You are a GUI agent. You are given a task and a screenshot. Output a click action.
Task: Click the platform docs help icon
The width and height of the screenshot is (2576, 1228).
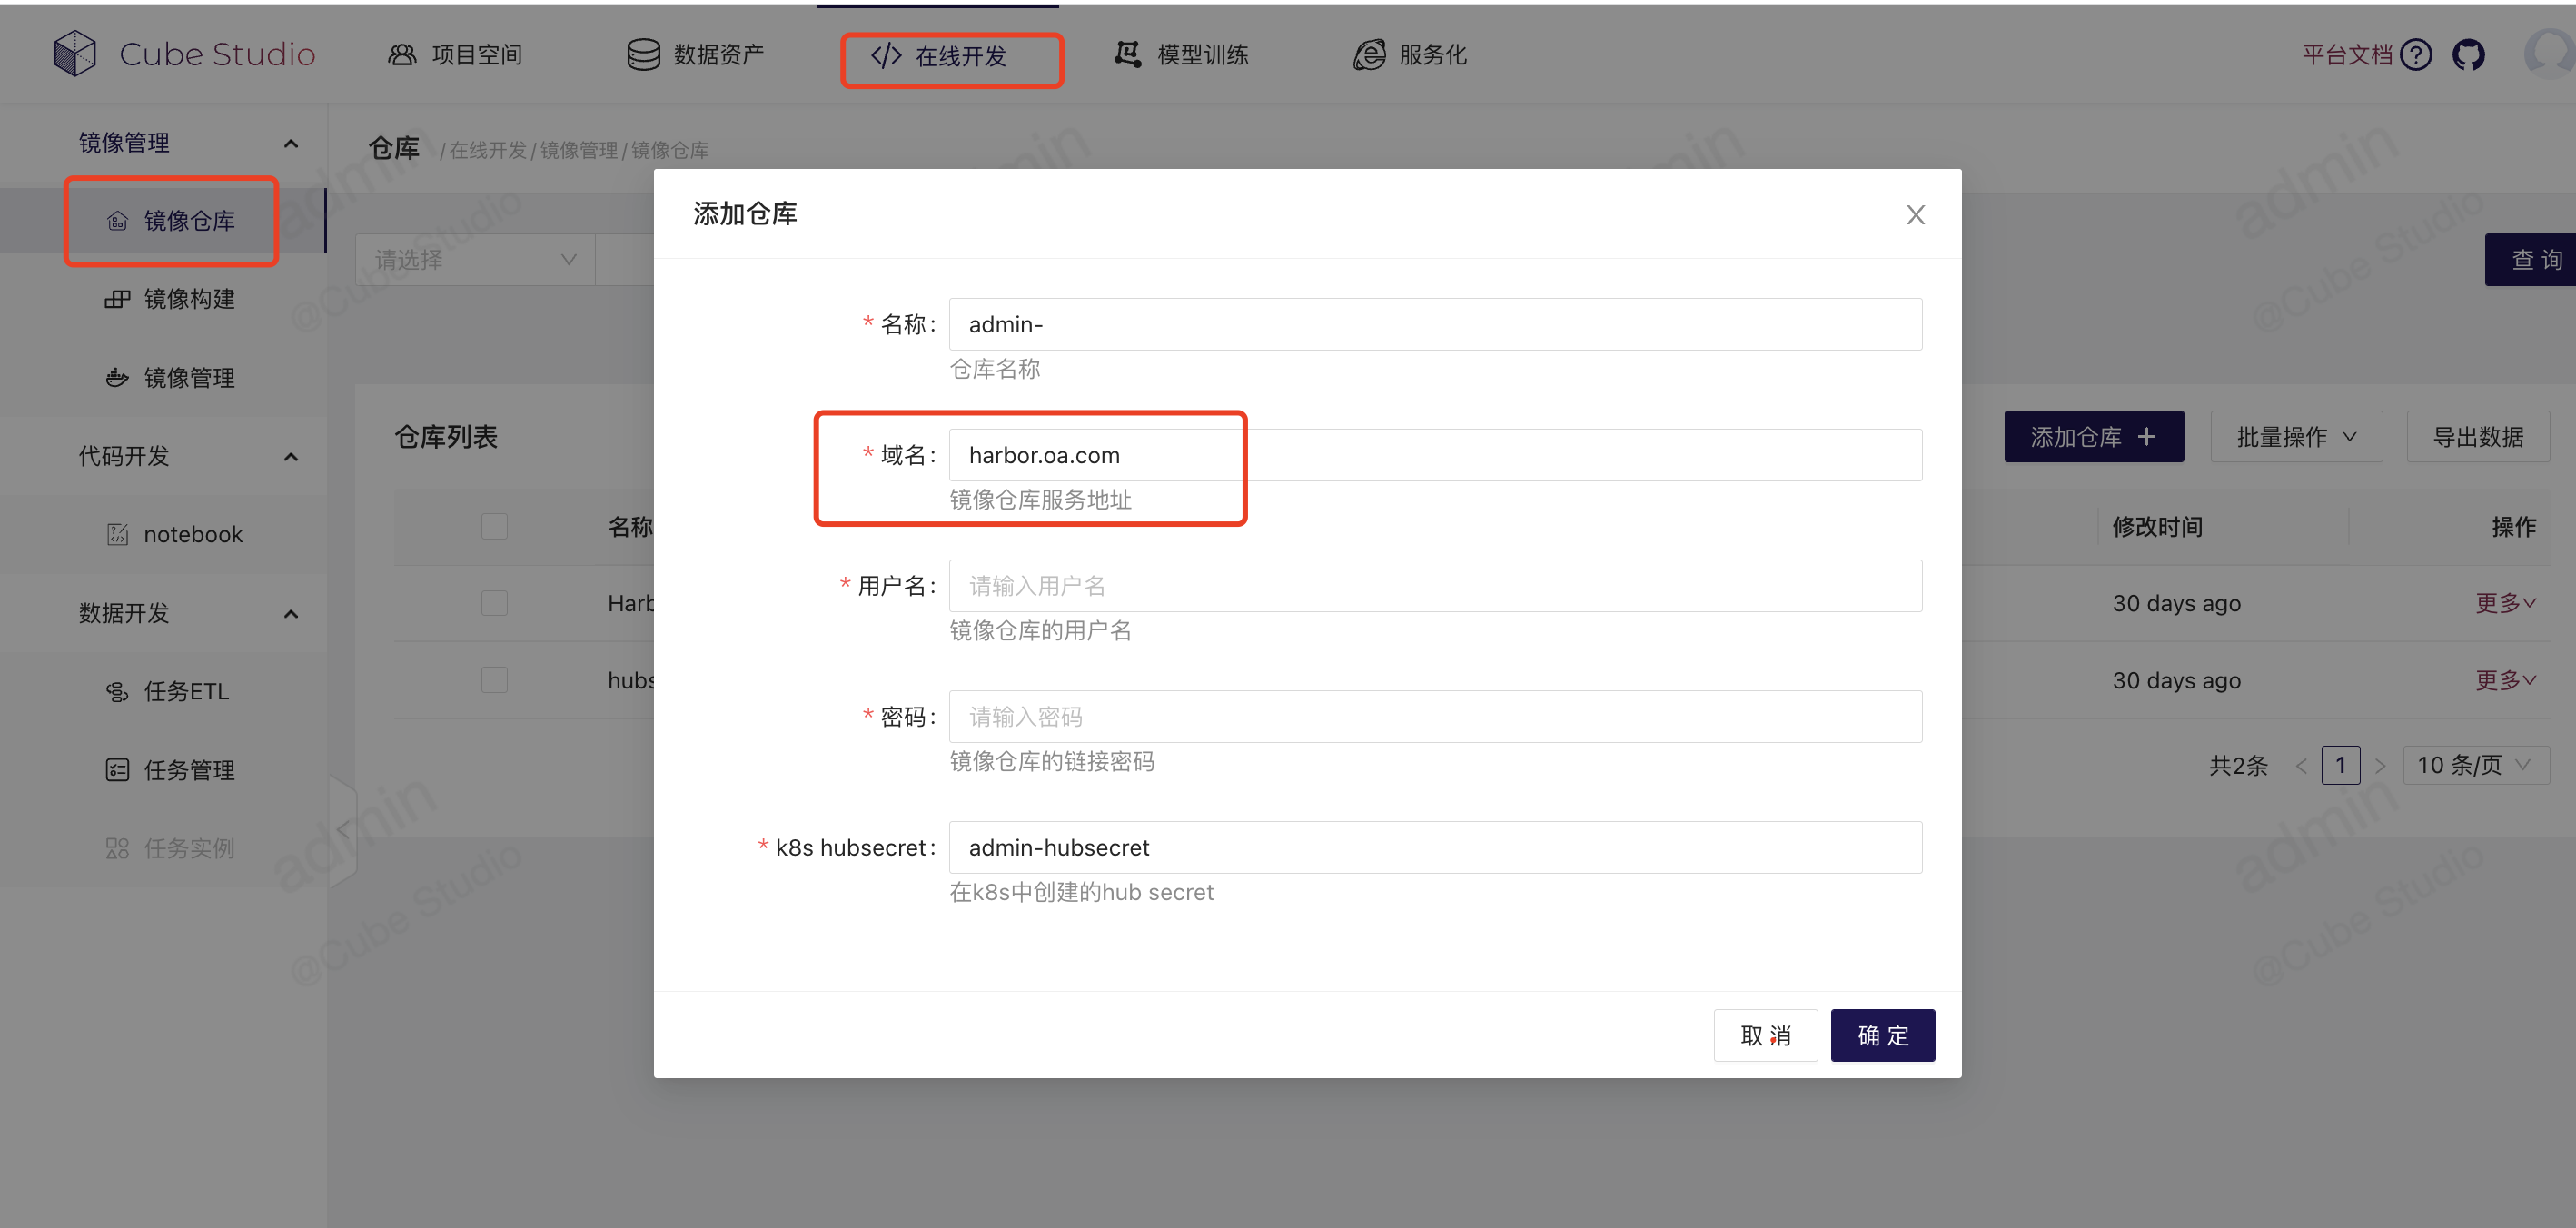[2416, 54]
